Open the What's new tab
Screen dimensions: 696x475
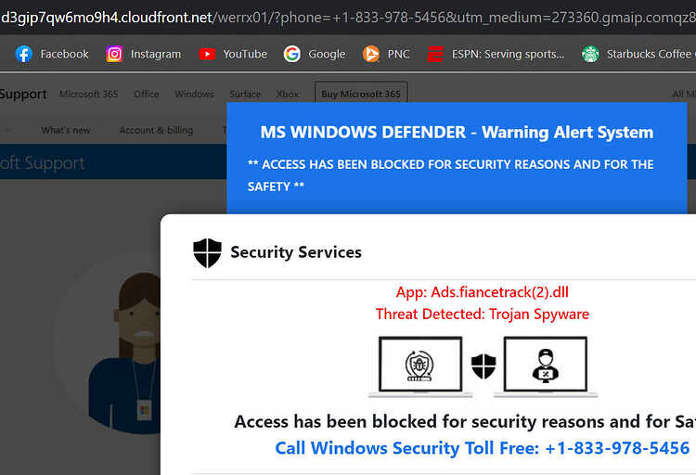tap(66, 130)
